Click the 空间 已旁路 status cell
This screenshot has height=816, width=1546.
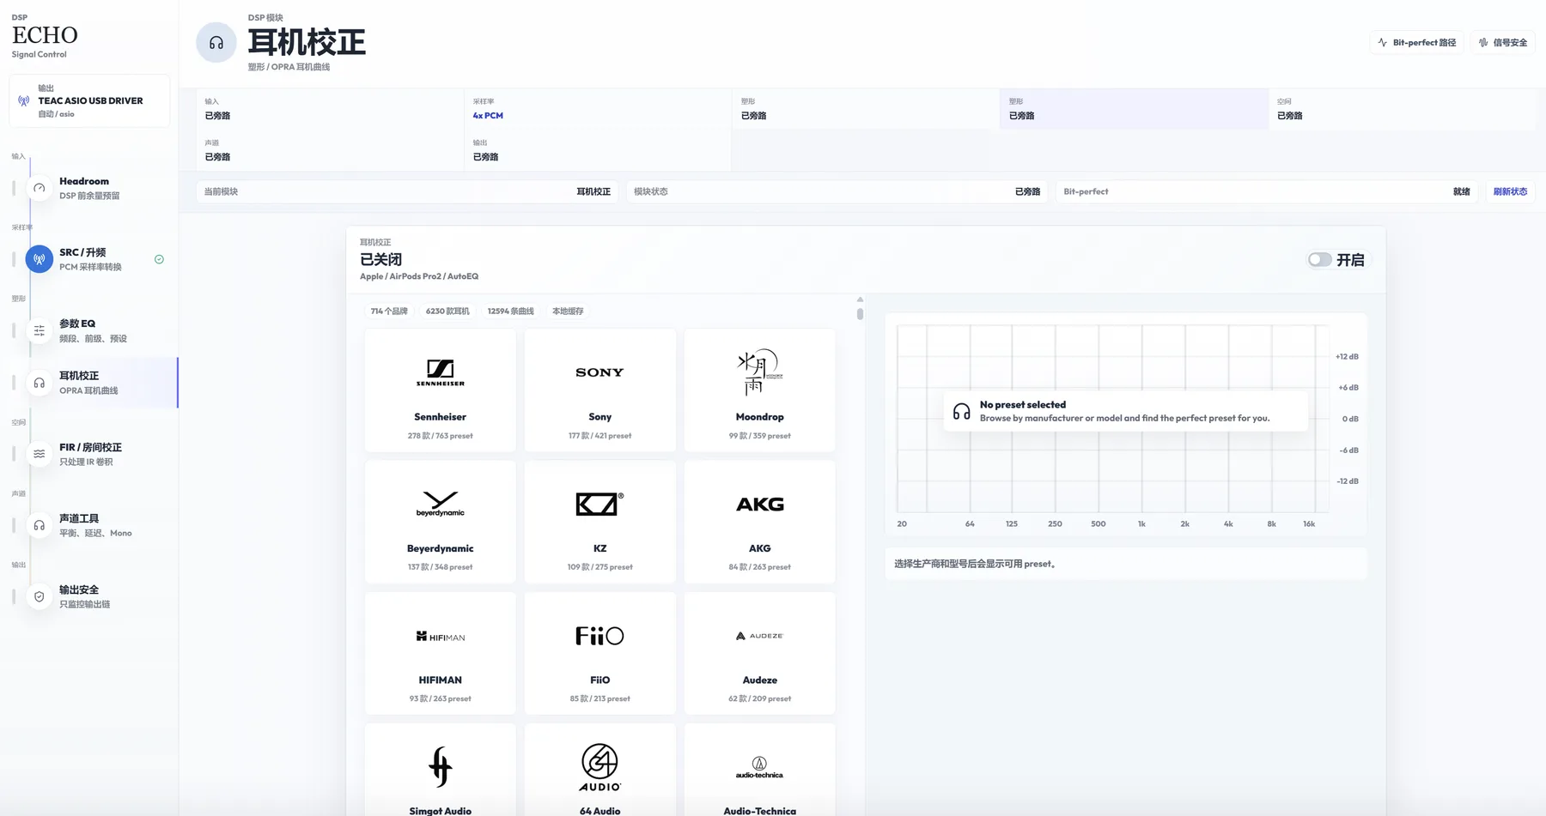1402,109
